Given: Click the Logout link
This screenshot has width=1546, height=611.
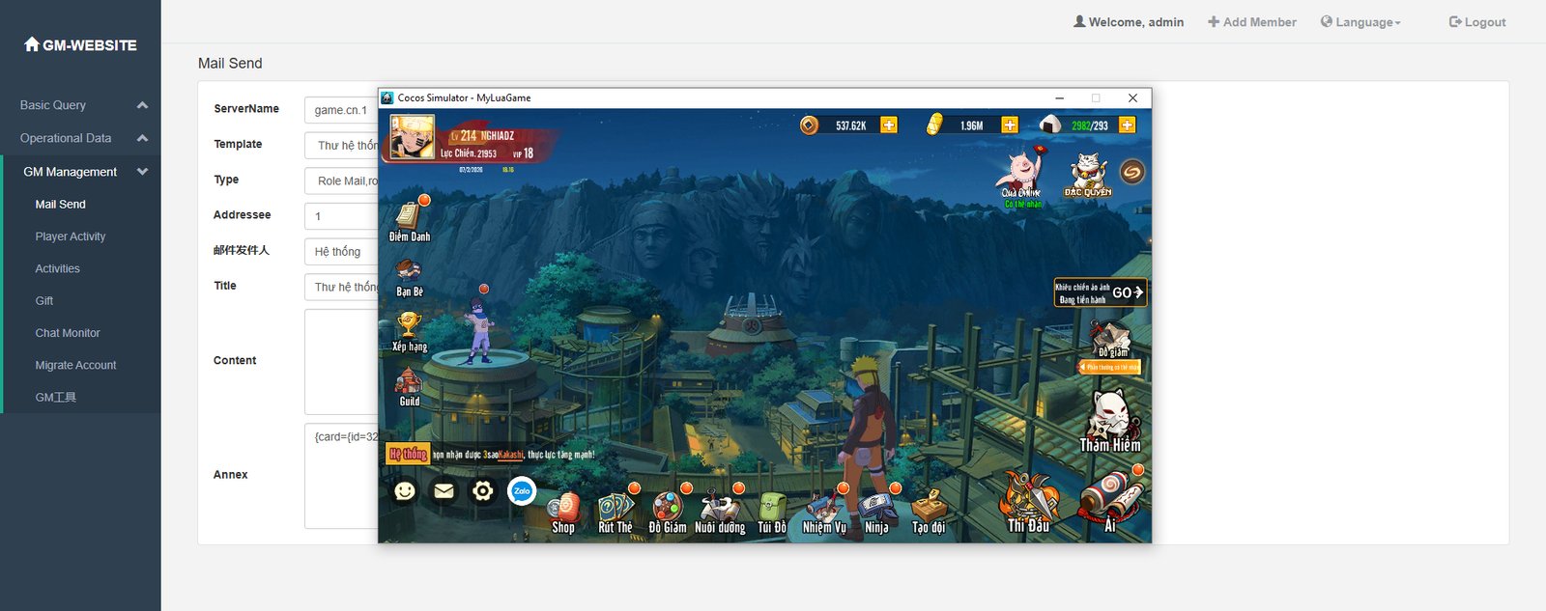Looking at the screenshot, I should [1477, 22].
